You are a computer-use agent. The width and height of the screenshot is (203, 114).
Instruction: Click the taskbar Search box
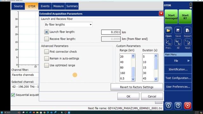click(x=12, y=112)
